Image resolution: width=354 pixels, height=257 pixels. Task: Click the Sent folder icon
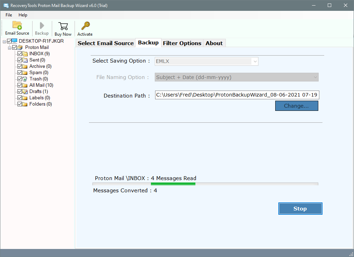[25, 60]
